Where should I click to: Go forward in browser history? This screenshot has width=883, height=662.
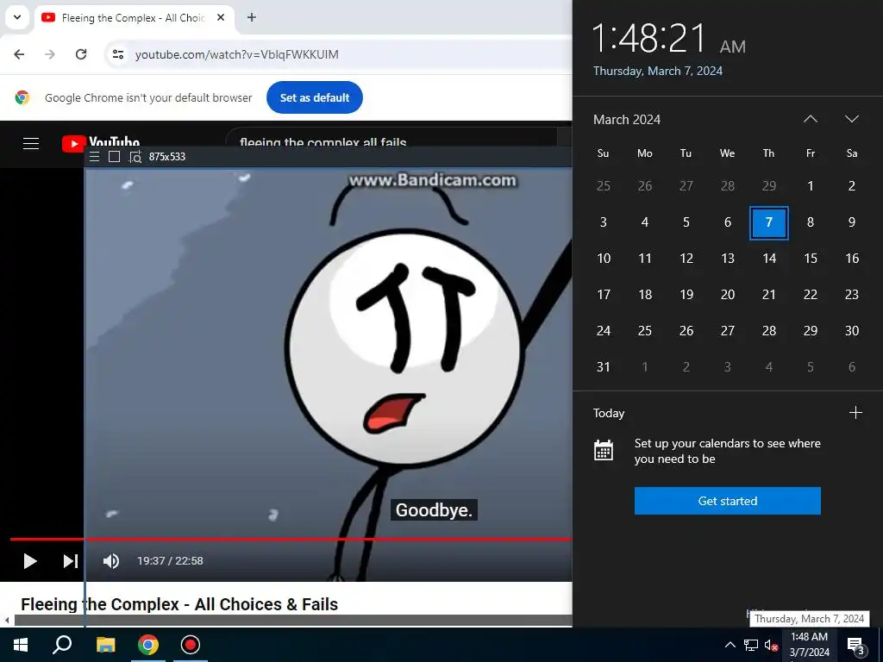click(x=50, y=54)
